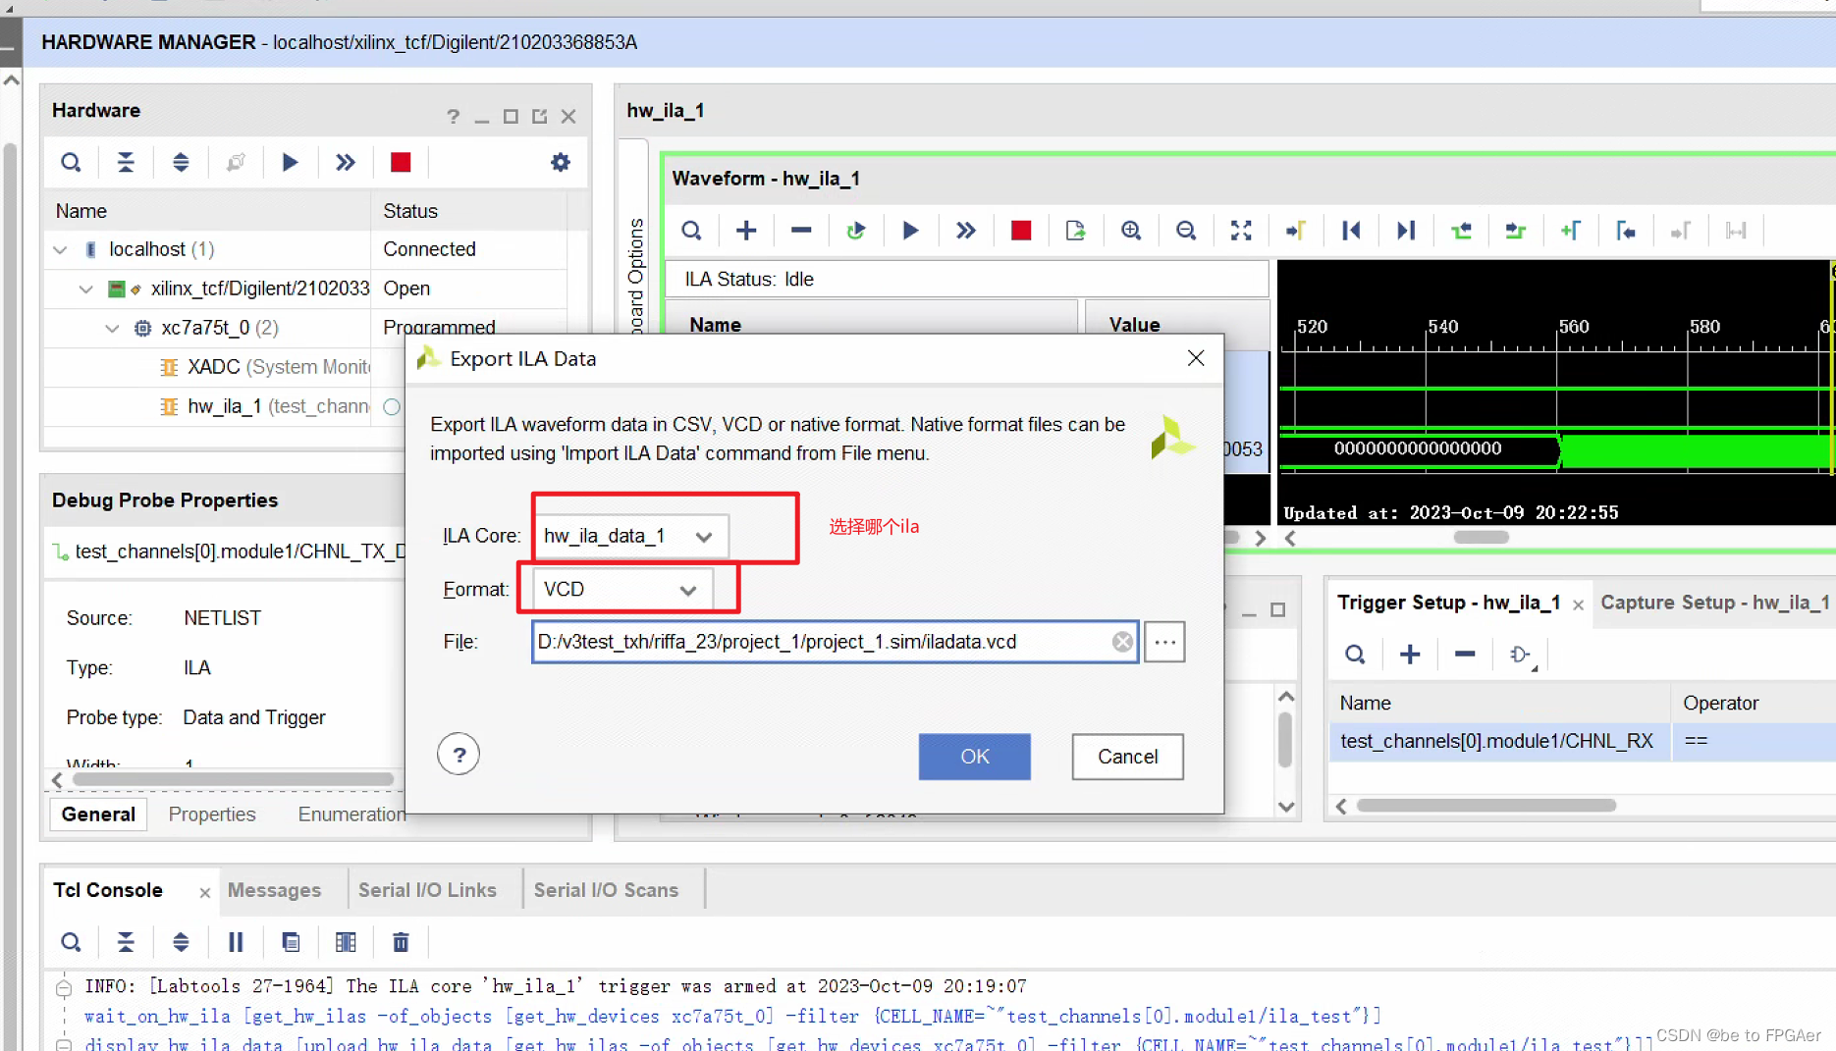Remove a probe in Trigger Setup

1464,654
